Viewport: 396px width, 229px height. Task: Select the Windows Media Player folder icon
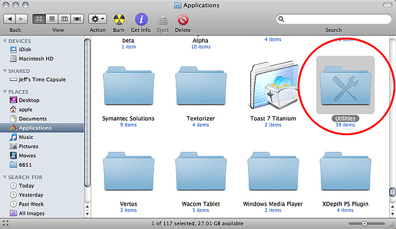coord(273,172)
